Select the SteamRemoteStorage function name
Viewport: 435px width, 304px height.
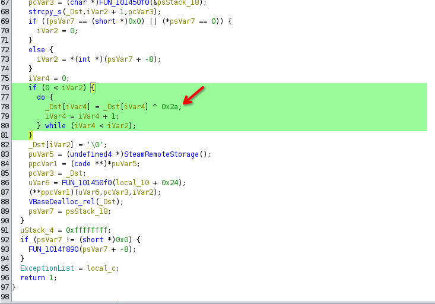tap(161, 154)
